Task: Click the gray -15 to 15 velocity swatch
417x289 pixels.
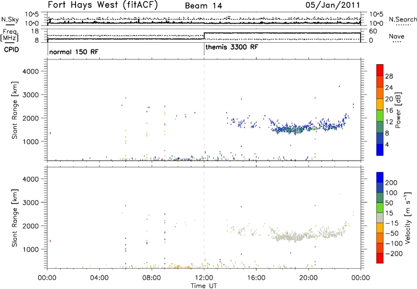Action: [380, 218]
